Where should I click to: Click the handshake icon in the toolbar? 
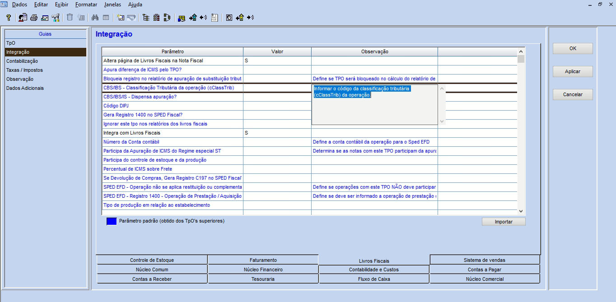131,18
